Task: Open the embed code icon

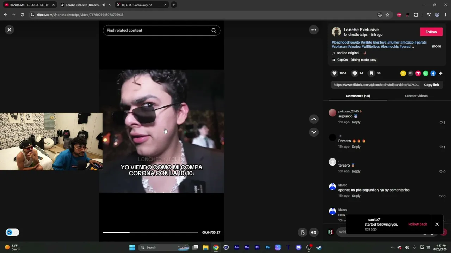Action: 410,73
